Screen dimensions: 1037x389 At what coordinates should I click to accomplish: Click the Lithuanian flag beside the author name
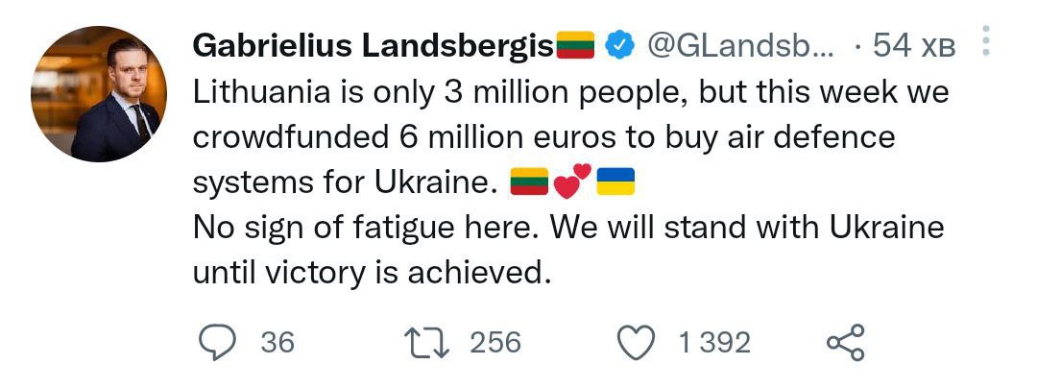(x=576, y=45)
